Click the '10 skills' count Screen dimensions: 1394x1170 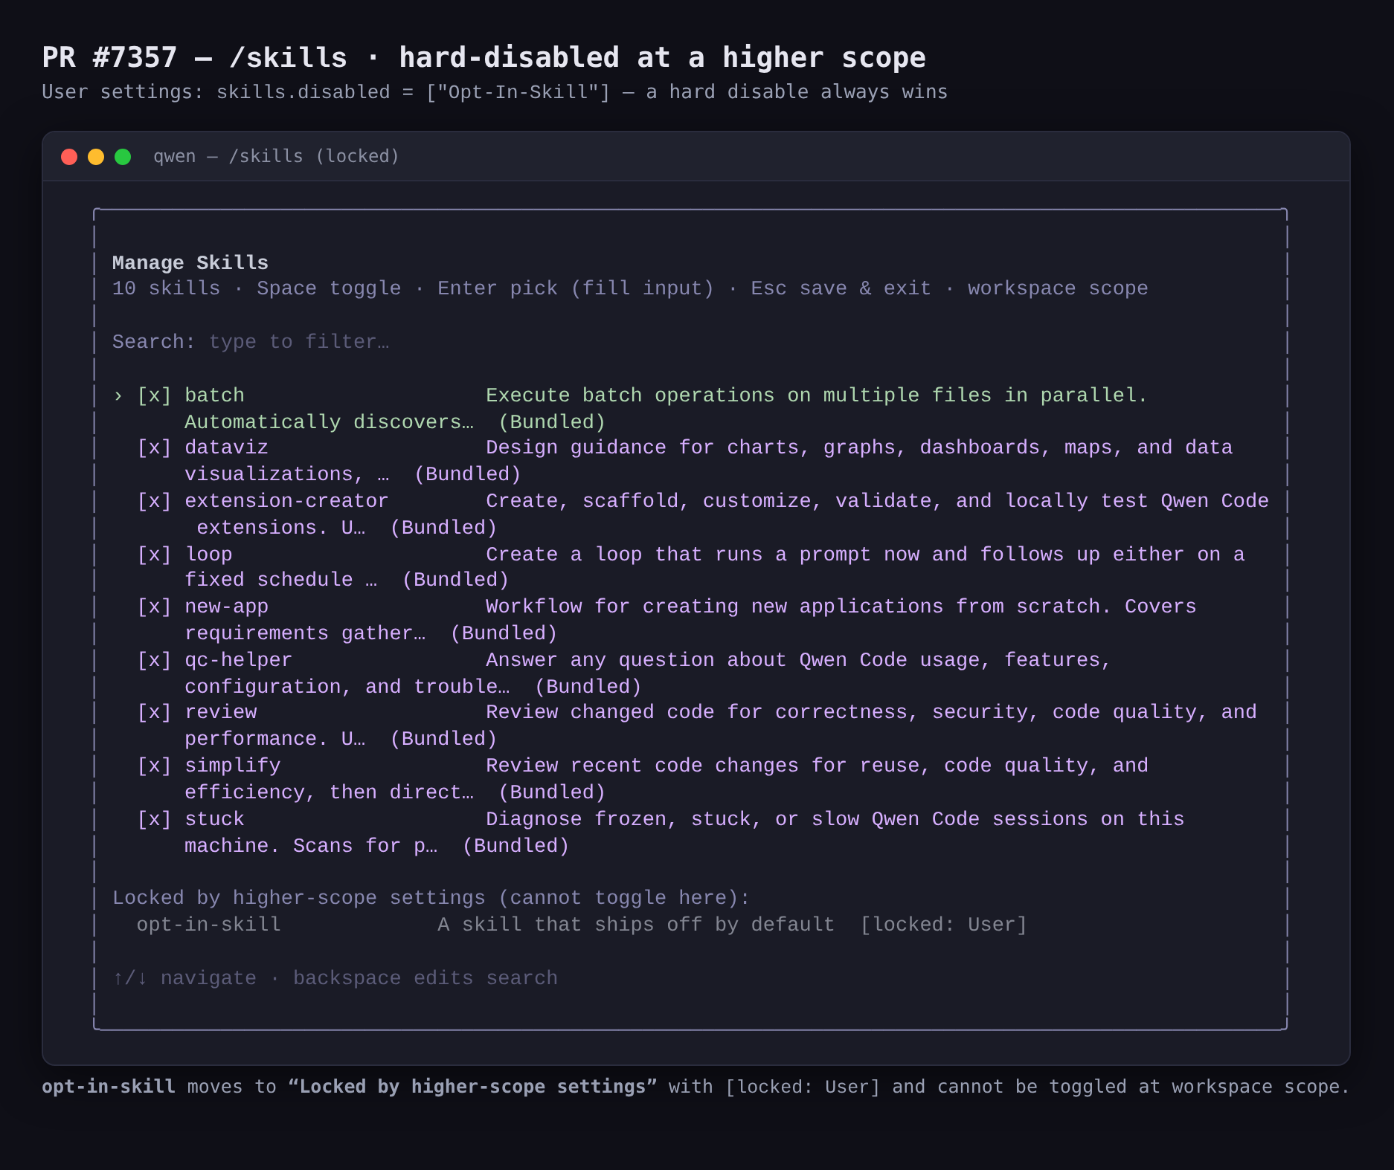[166, 288]
